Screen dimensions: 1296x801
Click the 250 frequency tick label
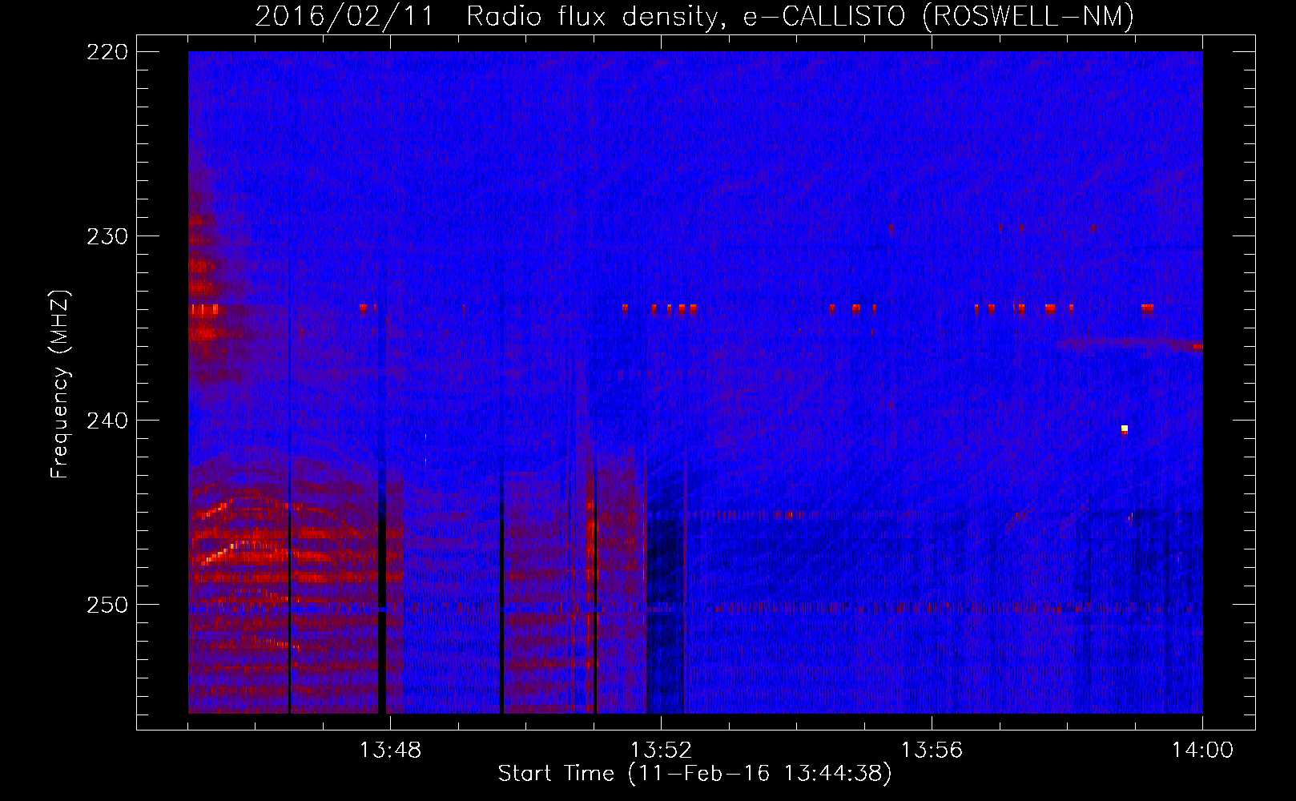[107, 606]
